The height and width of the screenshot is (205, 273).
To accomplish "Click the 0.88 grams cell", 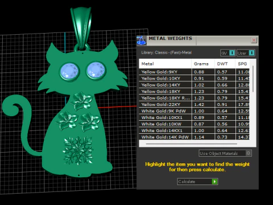I will (203, 72).
